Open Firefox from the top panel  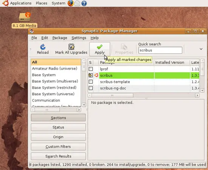(x=71, y=3)
